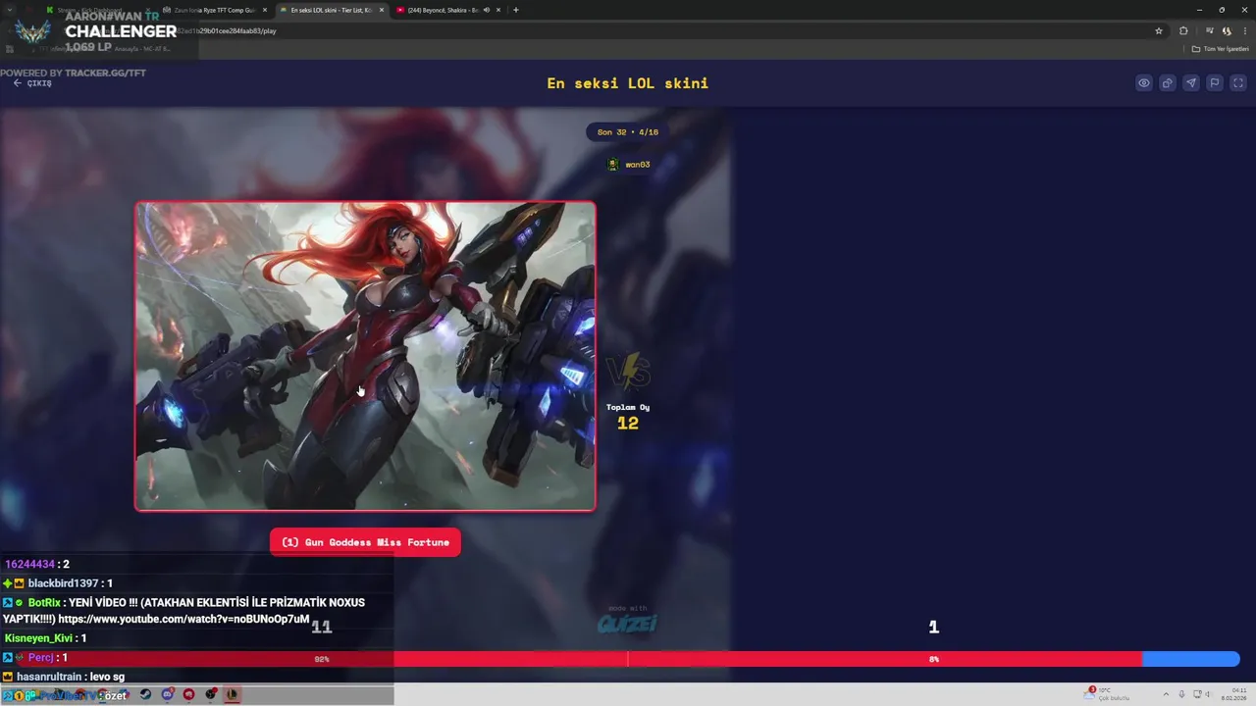The image size is (1256, 706).
Task: Close the En seksi LOL skini tab
Action: pos(382,10)
